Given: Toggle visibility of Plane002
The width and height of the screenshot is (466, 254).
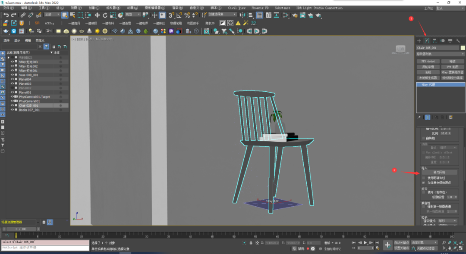Looking at the screenshot, I should (13, 88).
